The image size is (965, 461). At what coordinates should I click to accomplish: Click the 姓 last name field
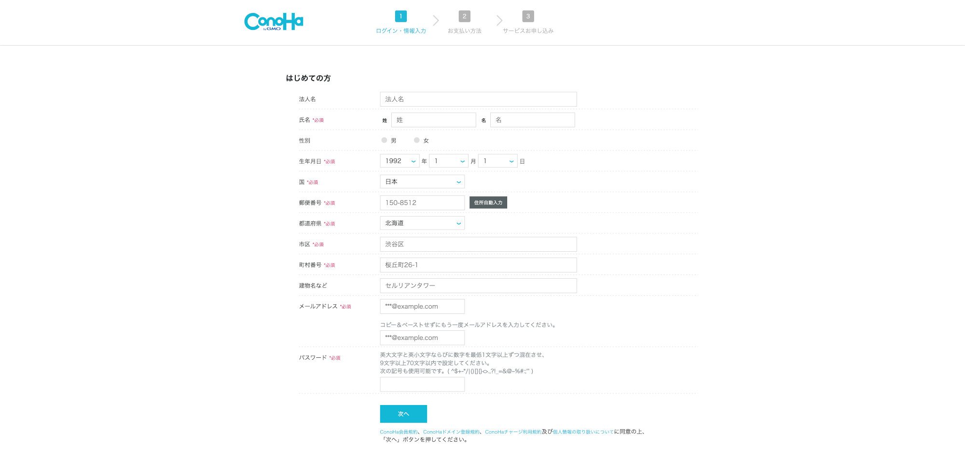point(433,120)
